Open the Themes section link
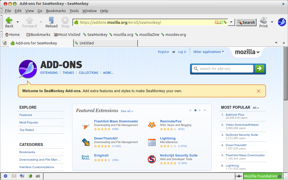Image resolution: width=288 pixels, height=180 pixels. click(x=68, y=73)
